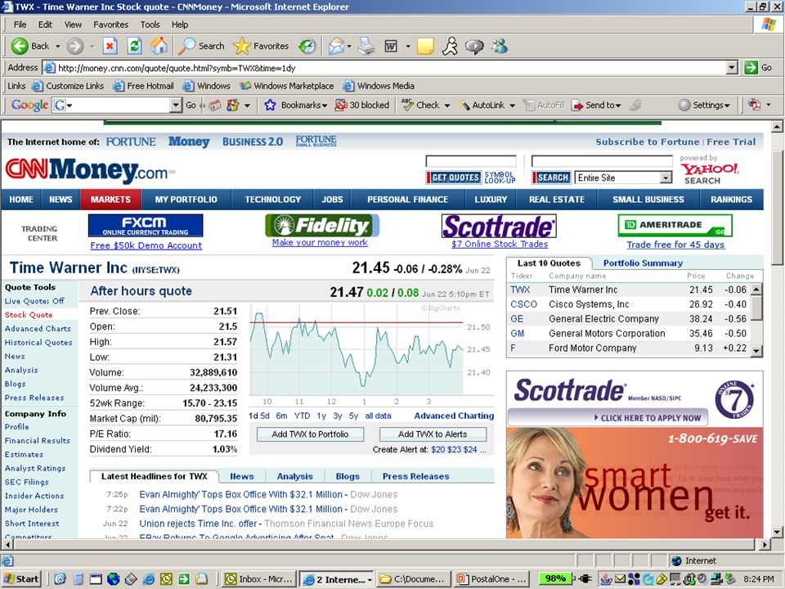Click the AutoLink toolbar button

tap(482, 106)
